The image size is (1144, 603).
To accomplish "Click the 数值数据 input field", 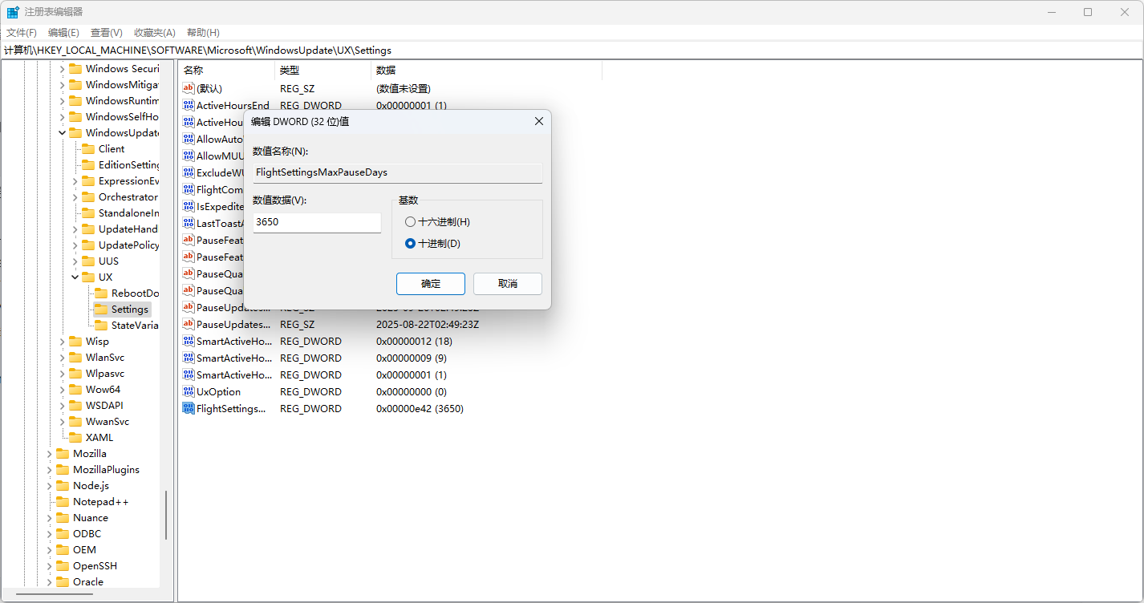I will tap(316, 222).
